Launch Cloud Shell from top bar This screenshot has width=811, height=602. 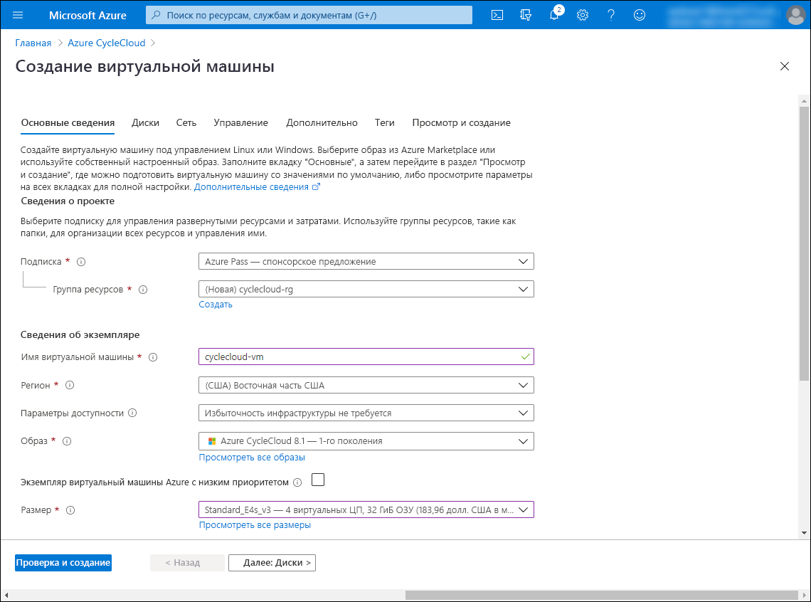[x=497, y=15]
